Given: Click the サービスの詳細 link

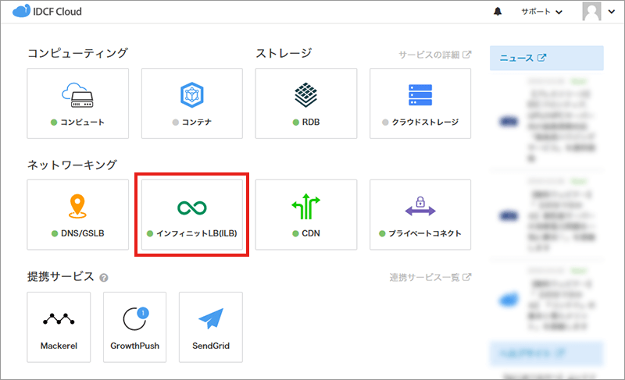Looking at the screenshot, I should point(434,55).
